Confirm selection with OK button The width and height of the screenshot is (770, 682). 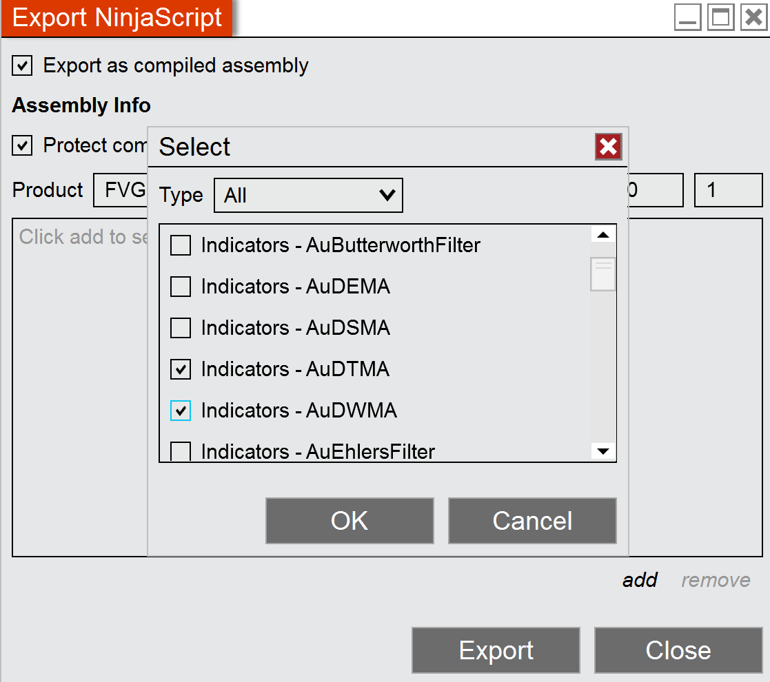[349, 521]
